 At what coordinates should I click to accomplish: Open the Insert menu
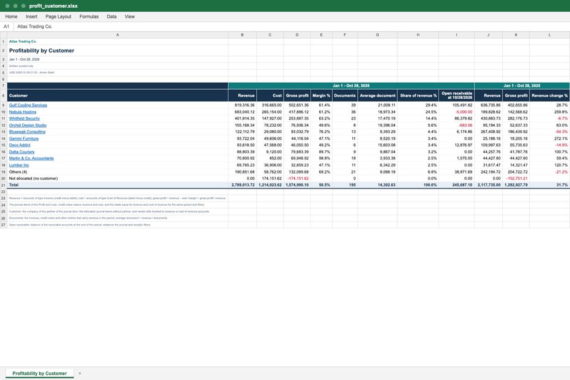(x=32, y=17)
